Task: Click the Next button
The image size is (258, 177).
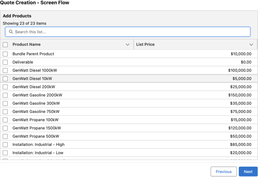Action: 248,171
